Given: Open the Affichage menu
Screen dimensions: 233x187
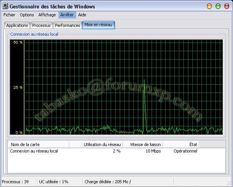Looking at the screenshot, I should 47,15.
